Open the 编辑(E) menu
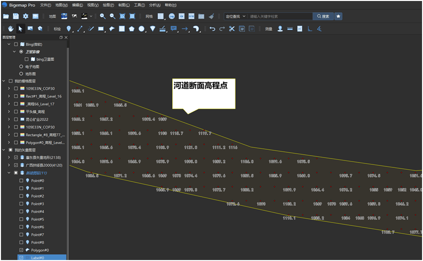 (77, 5)
